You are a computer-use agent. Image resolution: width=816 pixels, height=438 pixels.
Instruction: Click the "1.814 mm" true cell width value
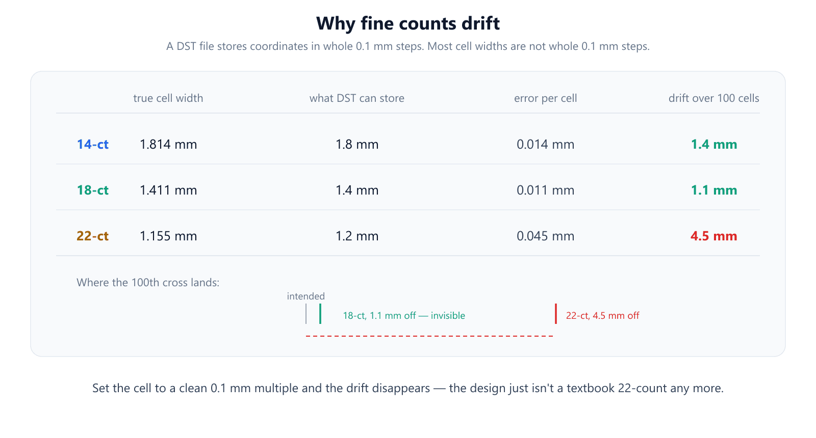(168, 145)
